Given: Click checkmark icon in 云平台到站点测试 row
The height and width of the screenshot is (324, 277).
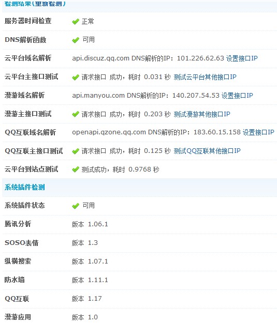Looking at the screenshot, I should pyautogui.click(x=76, y=169).
